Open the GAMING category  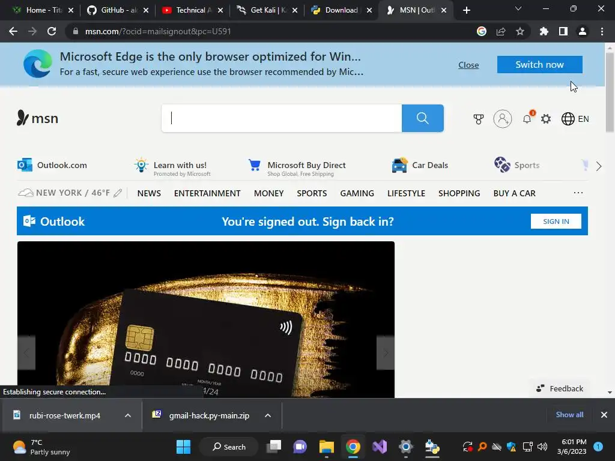coord(357,193)
